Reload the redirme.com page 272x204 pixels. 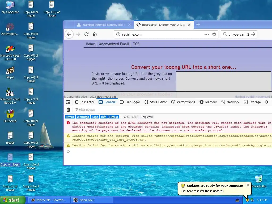pos(86,34)
